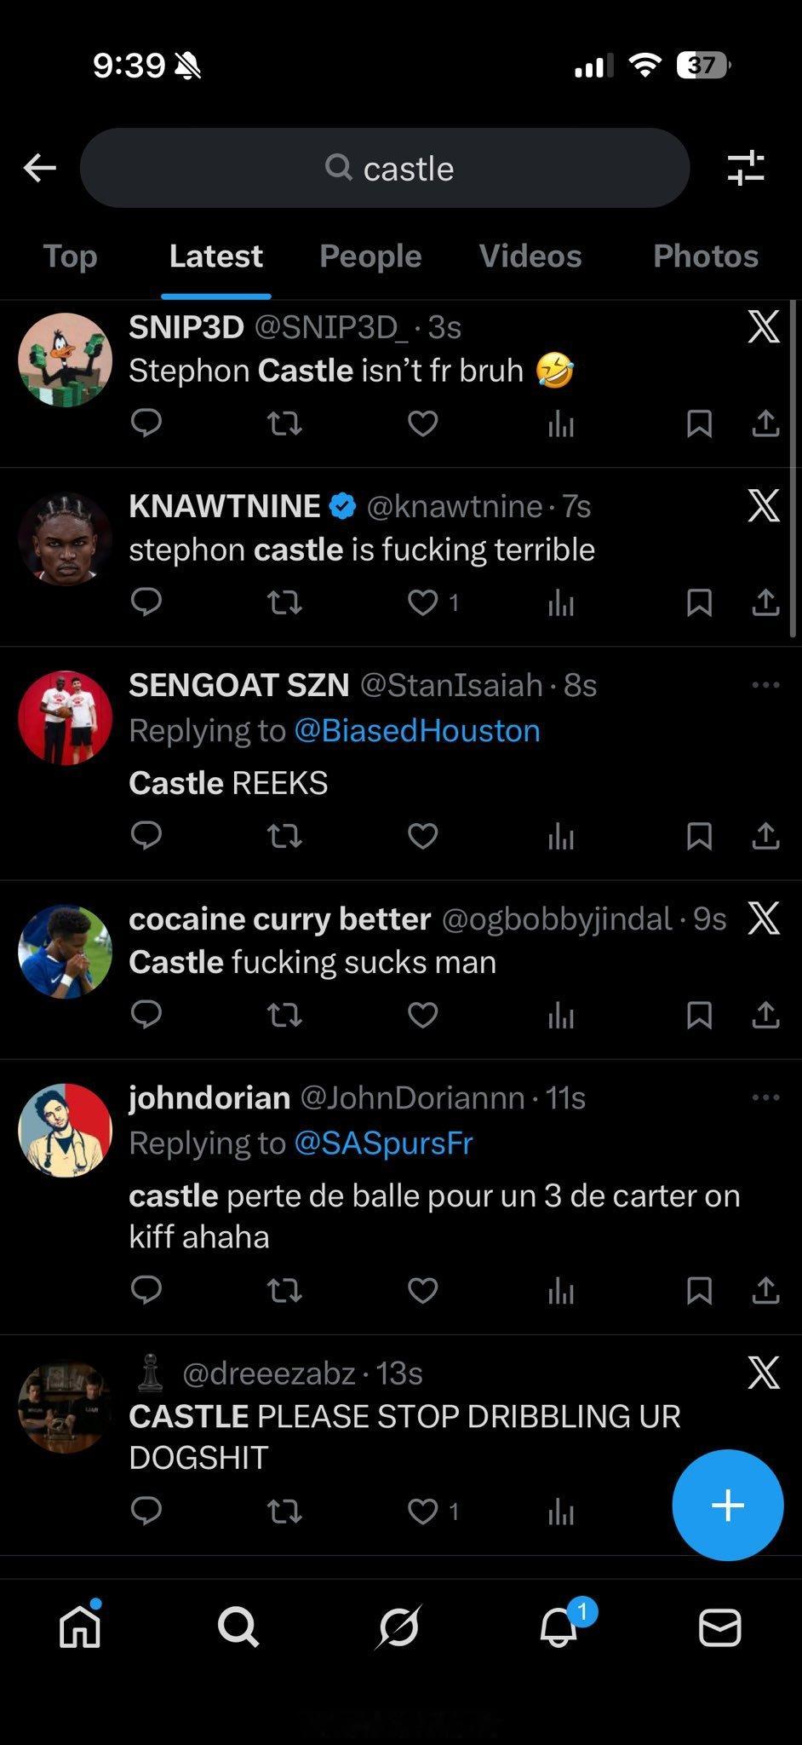
Task: Open the @BiasedHouston mention link
Action: click(416, 731)
